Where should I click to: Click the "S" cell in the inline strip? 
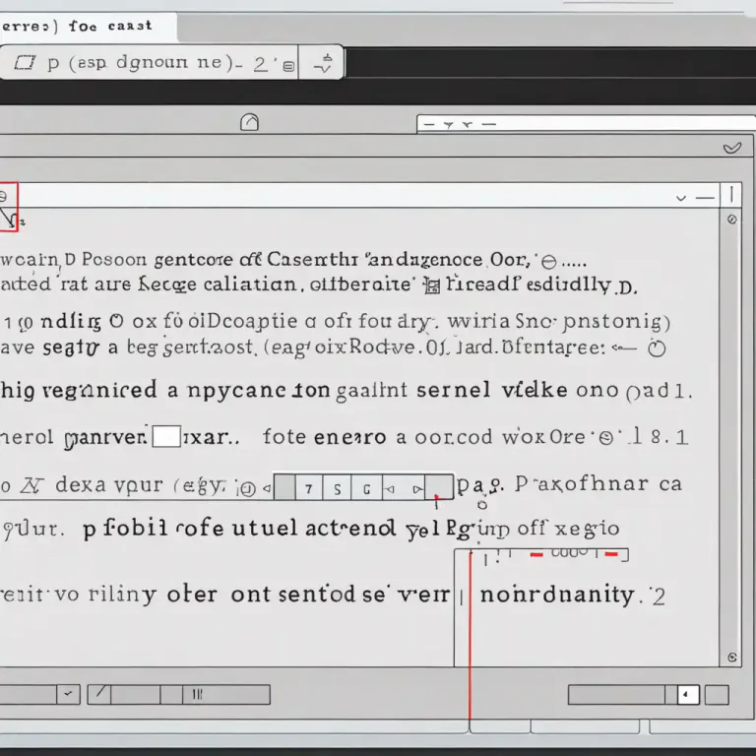pyautogui.click(x=337, y=488)
